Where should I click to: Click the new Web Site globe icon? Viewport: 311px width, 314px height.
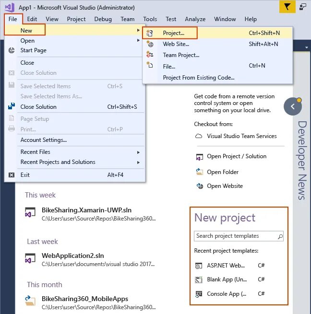(150, 44)
